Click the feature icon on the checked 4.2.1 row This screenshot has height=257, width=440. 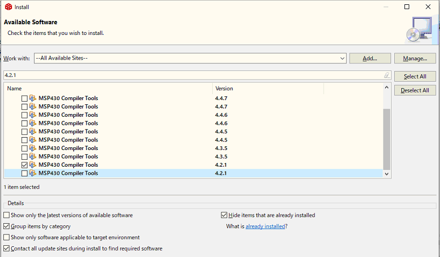[x=33, y=165]
